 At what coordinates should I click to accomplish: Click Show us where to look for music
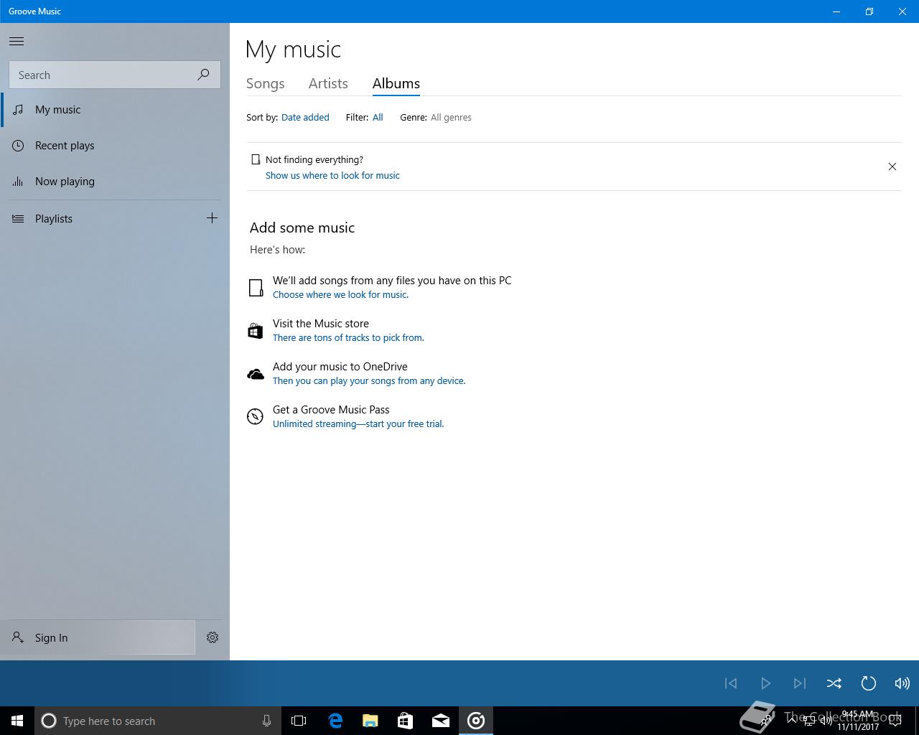pos(332,175)
